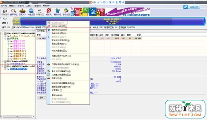Collapse the HD4 ADATA USB Flash Drive node
The image size is (207, 120).
point(2,66)
